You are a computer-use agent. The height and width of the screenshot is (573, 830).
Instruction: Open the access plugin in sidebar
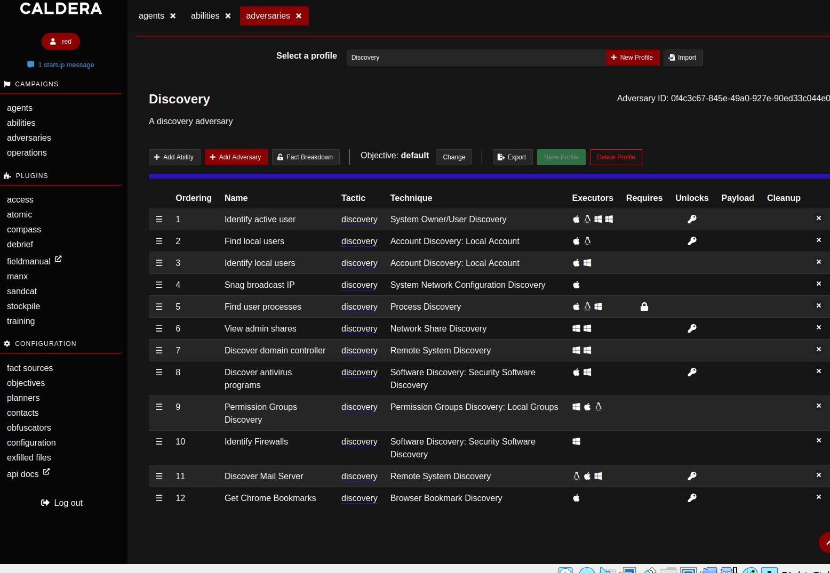pyautogui.click(x=20, y=199)
